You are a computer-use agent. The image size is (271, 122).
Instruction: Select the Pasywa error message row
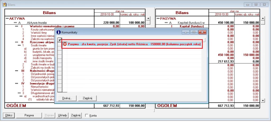(x=132, y=44)
